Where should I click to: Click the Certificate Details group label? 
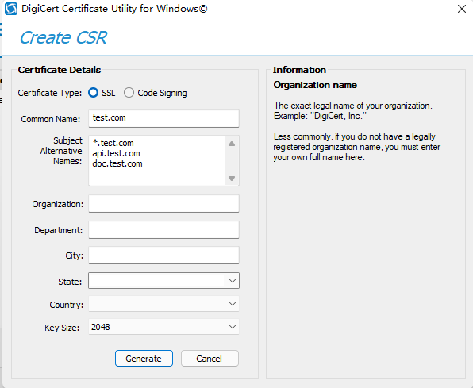[60, 70]
